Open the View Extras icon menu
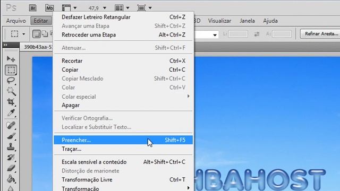The image size is (340, 191). (66, 8)
